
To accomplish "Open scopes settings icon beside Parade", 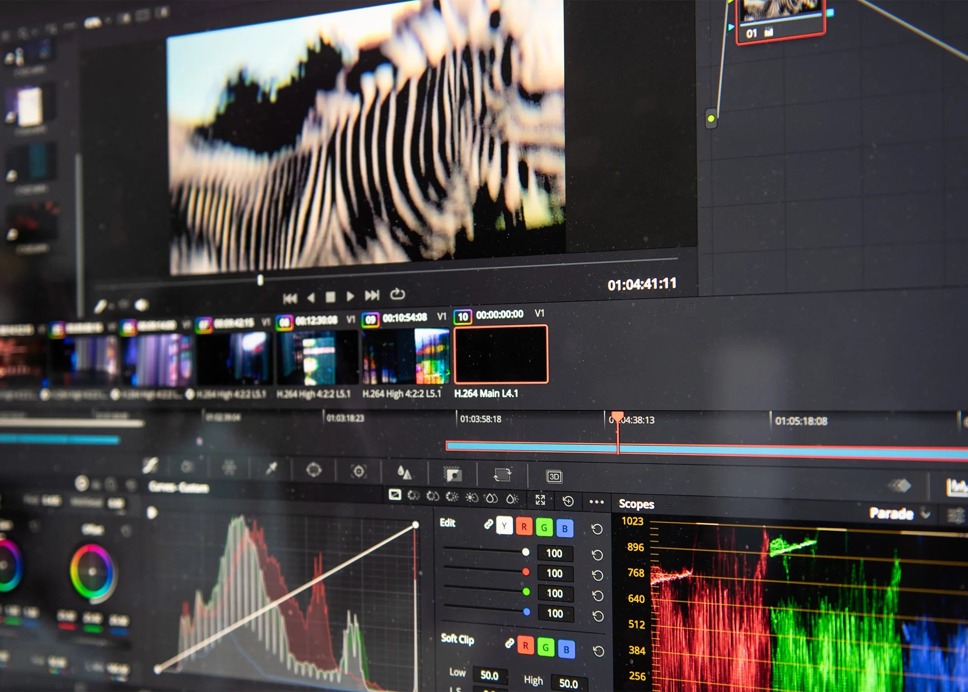I will point(955,516).
